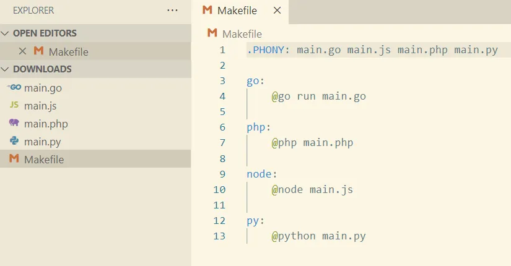Image resolution: width=511 pixels, height=266 pixels.
Task: Click the Go file icon beside main.go
Action: point(14,88)
